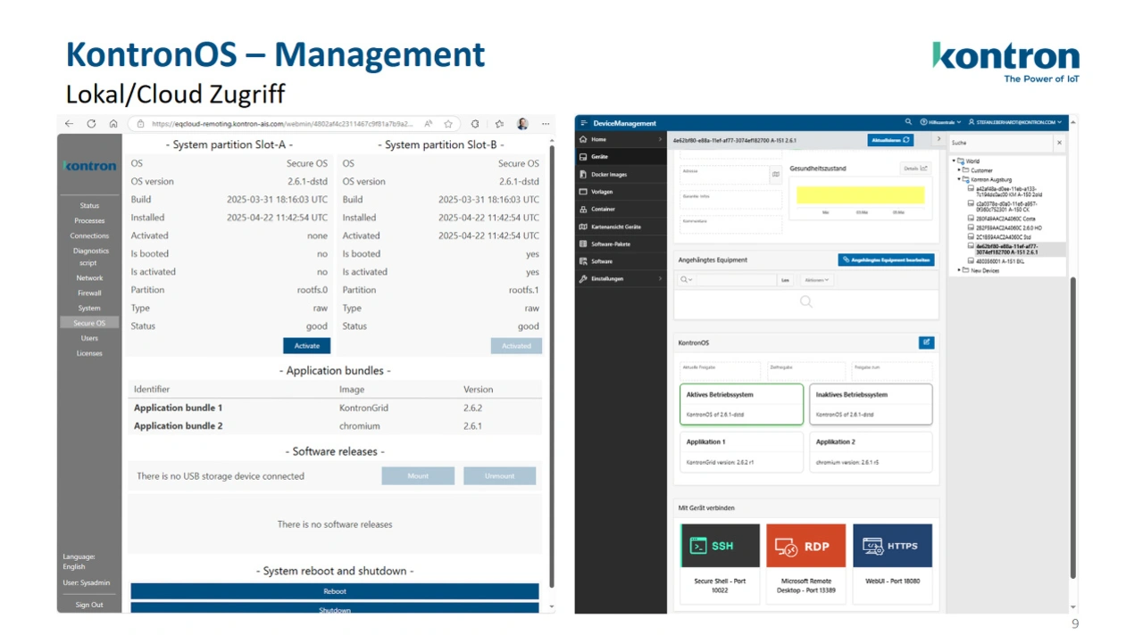Screen dimensions: 1143x643
Task: Click the Suche search field
Action: (x=1000, y=143)
